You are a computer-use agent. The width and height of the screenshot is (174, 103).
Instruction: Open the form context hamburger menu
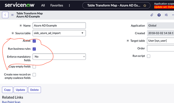(12, 15)
